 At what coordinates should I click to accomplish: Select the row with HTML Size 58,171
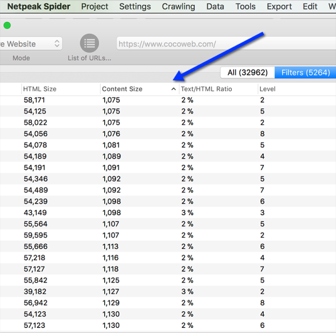(x=34, y=100)
